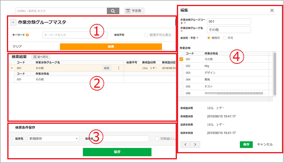
Task: Click the 編集 button on row 001
Action: [106, 68]
